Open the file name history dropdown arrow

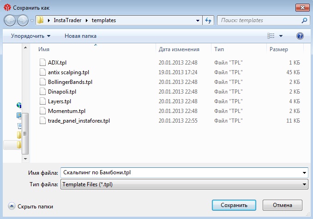click(x=304, y=172)
